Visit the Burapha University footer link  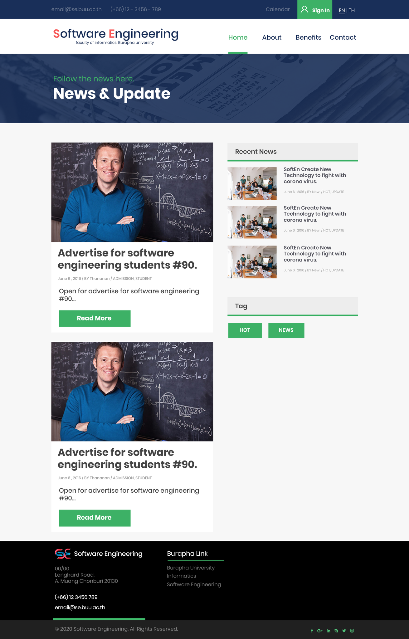tap(191, 568)
